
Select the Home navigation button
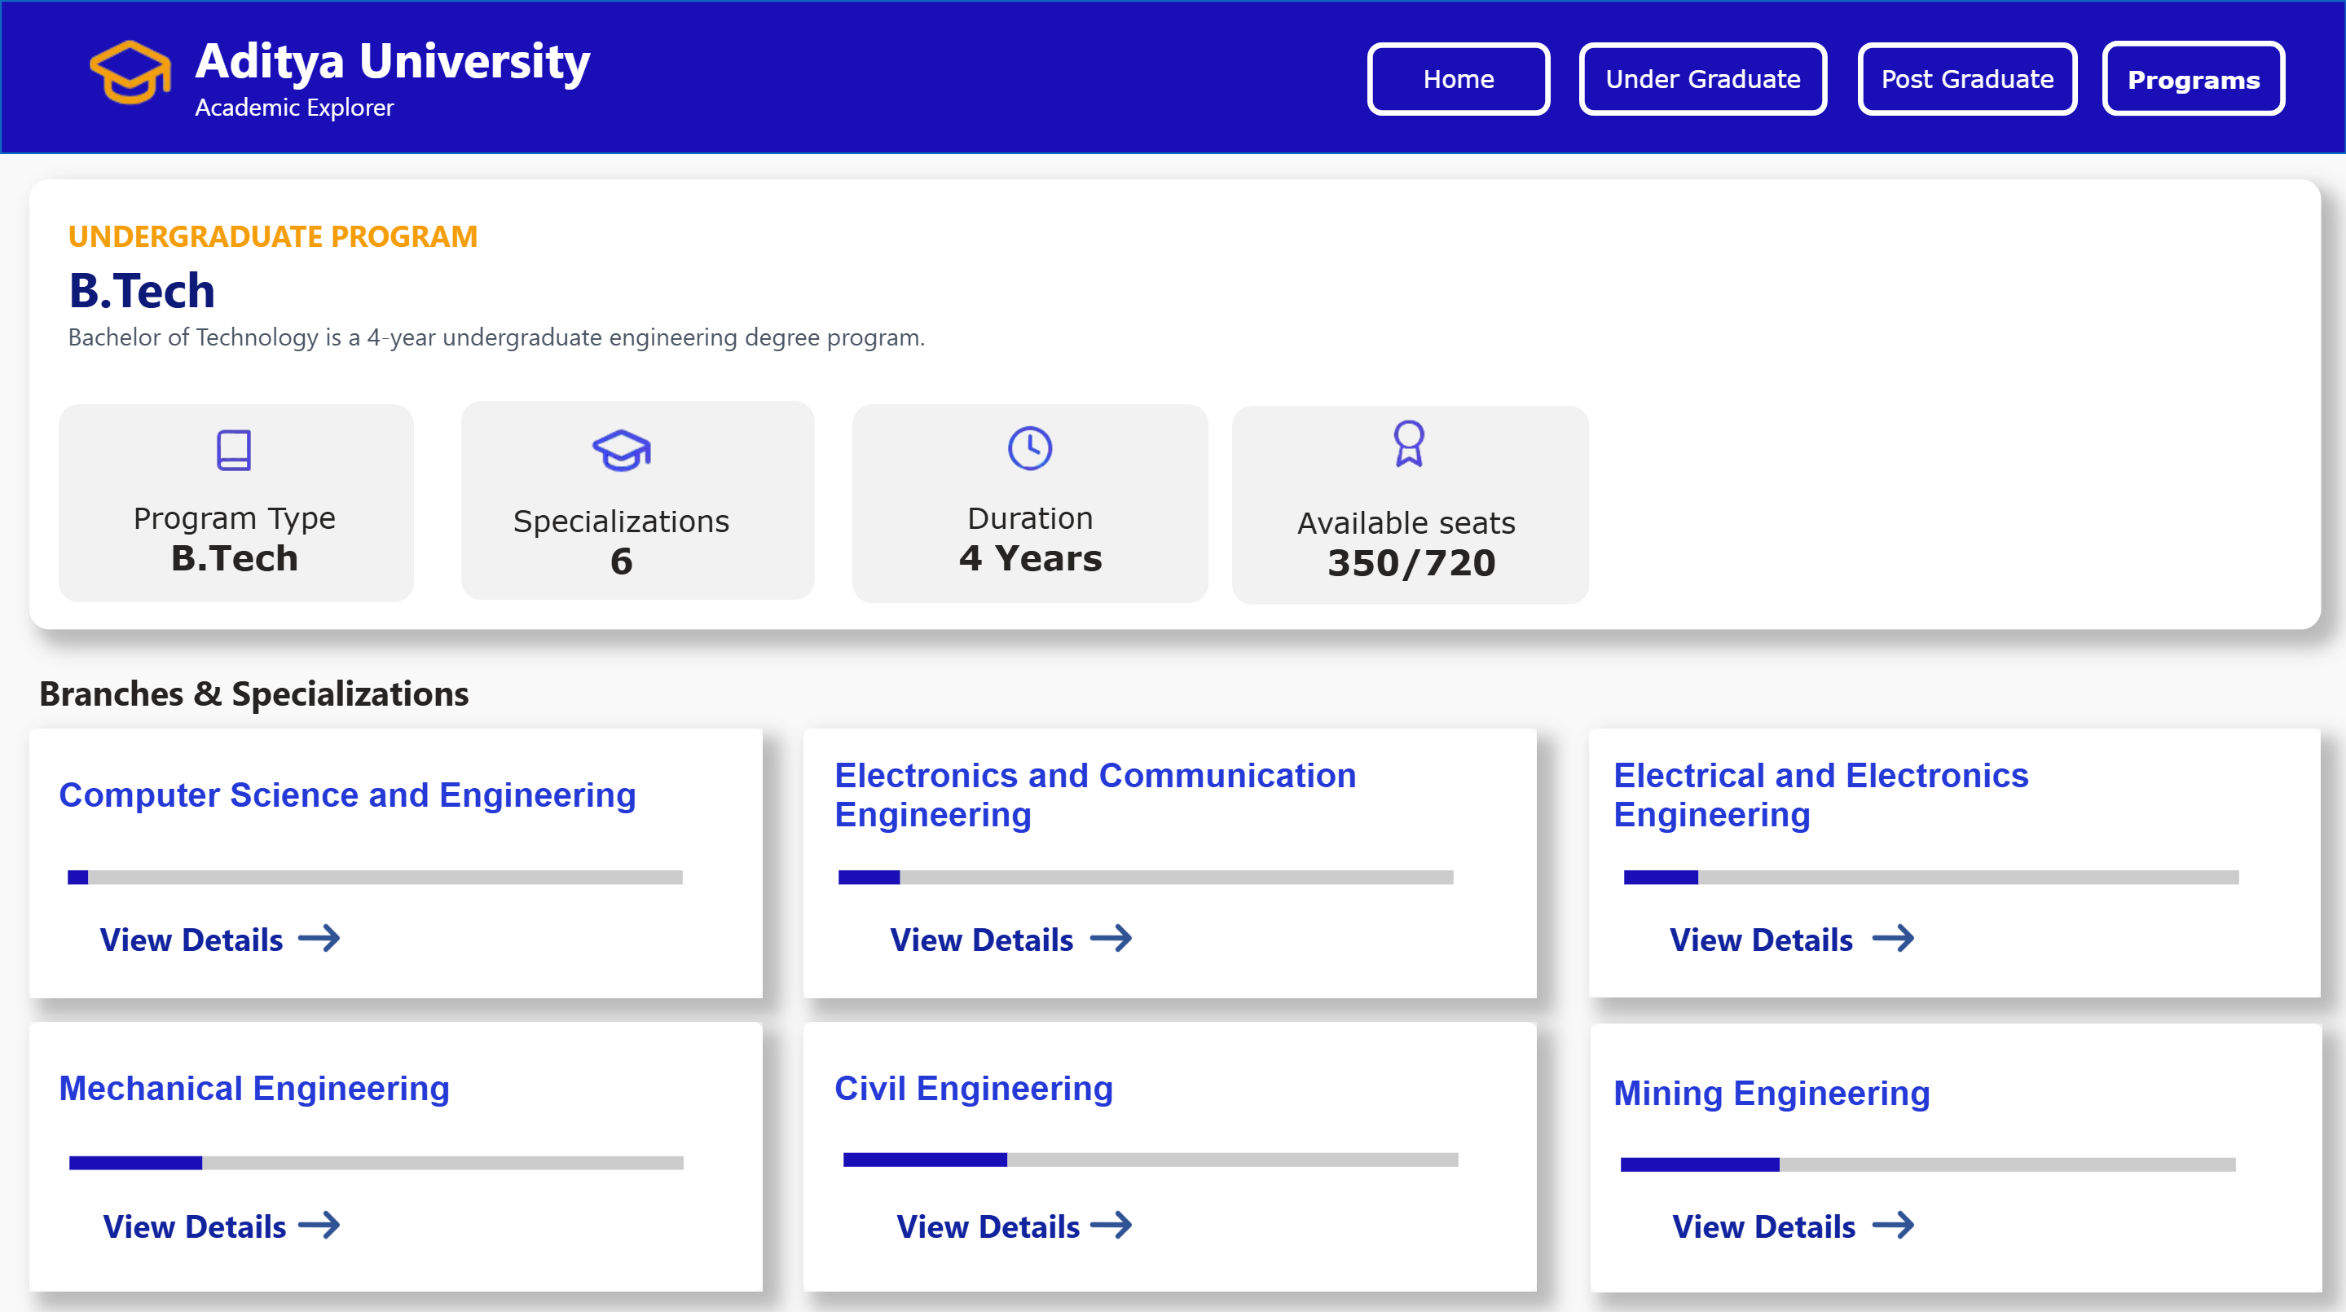pos(1457,79)
